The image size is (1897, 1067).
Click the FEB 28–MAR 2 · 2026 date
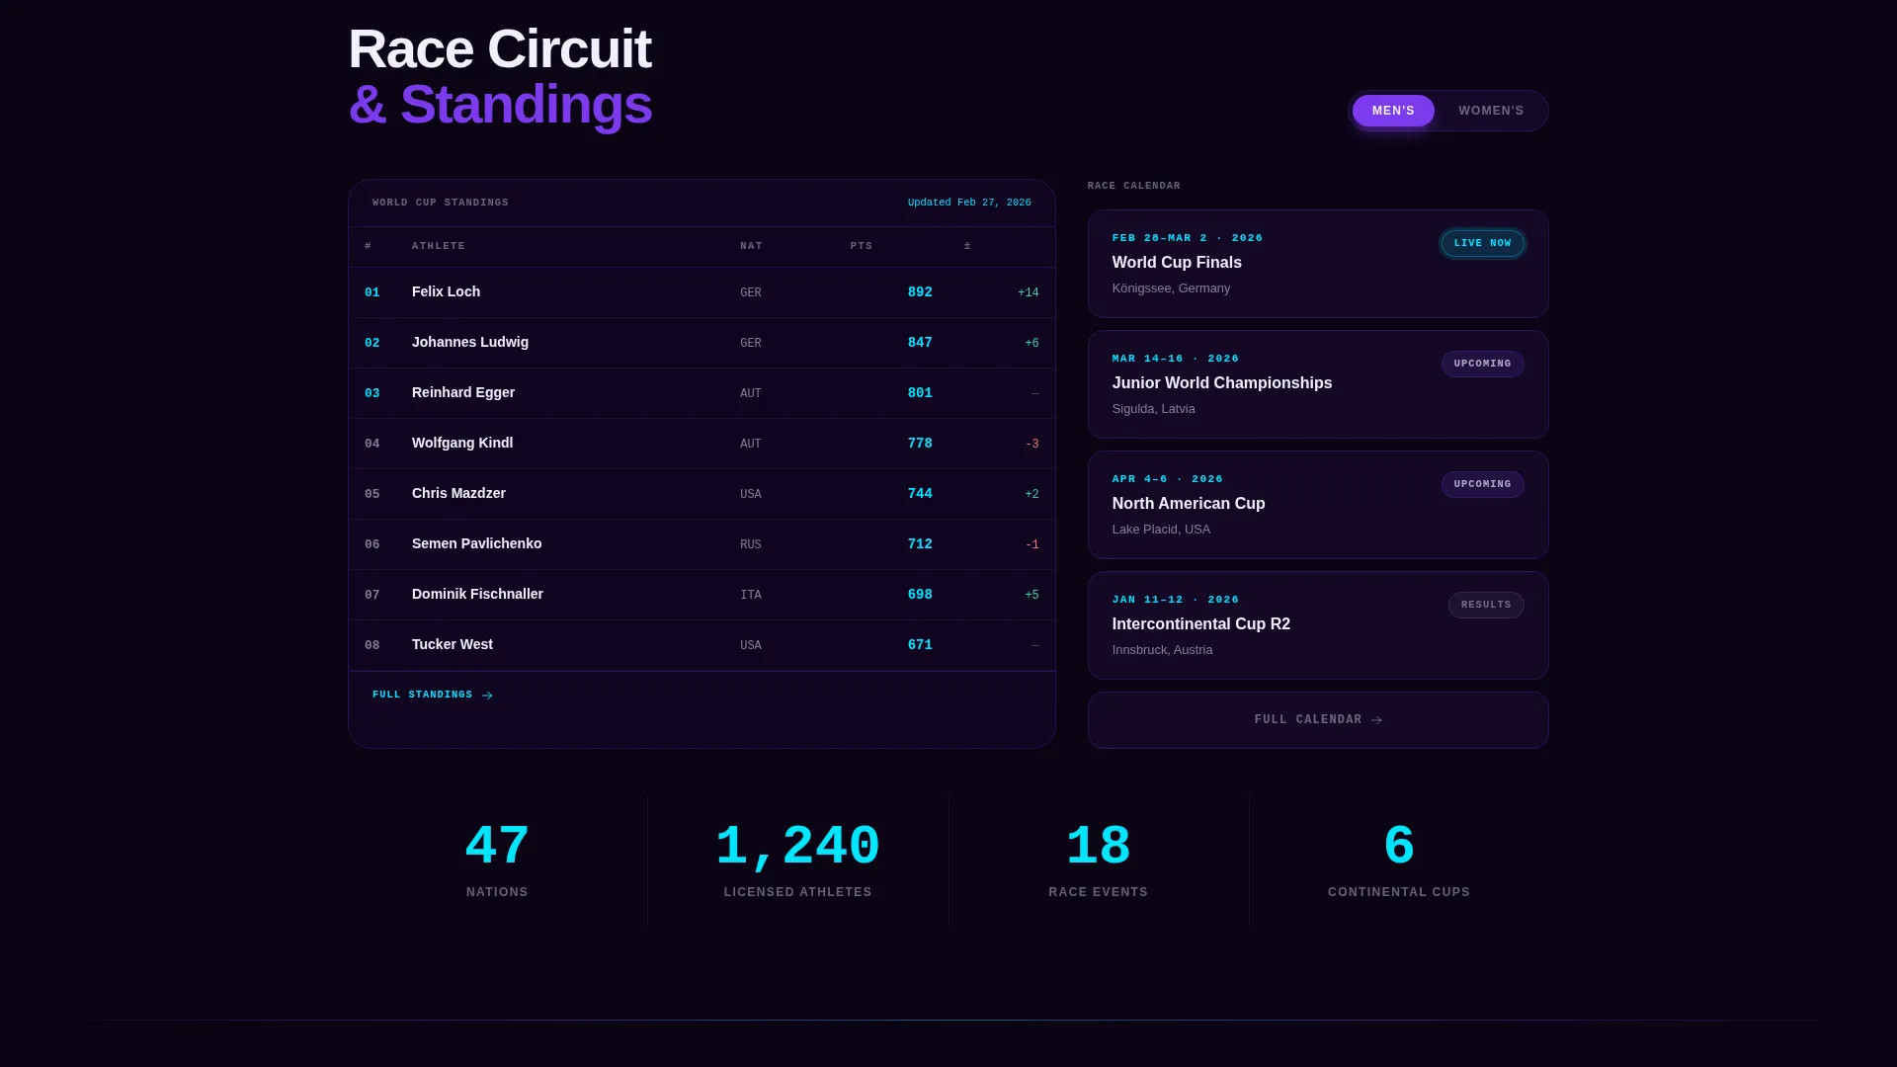click(x=1188, y=238)
